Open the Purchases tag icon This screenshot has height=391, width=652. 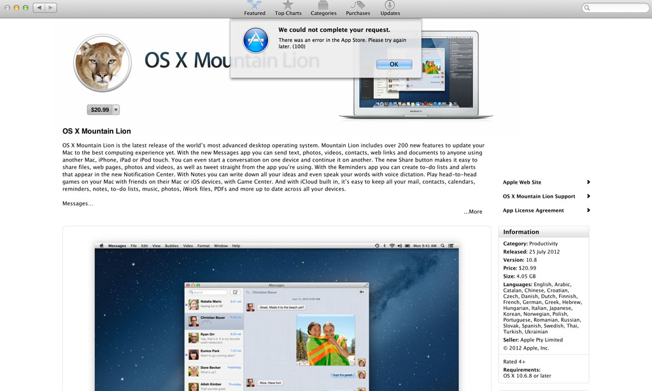pos(358,4)
